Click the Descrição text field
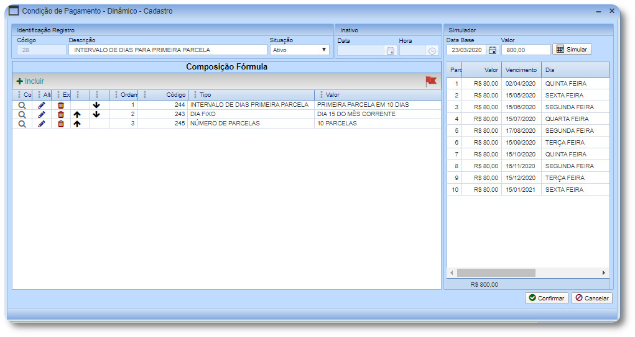 [x=167, y=50]
